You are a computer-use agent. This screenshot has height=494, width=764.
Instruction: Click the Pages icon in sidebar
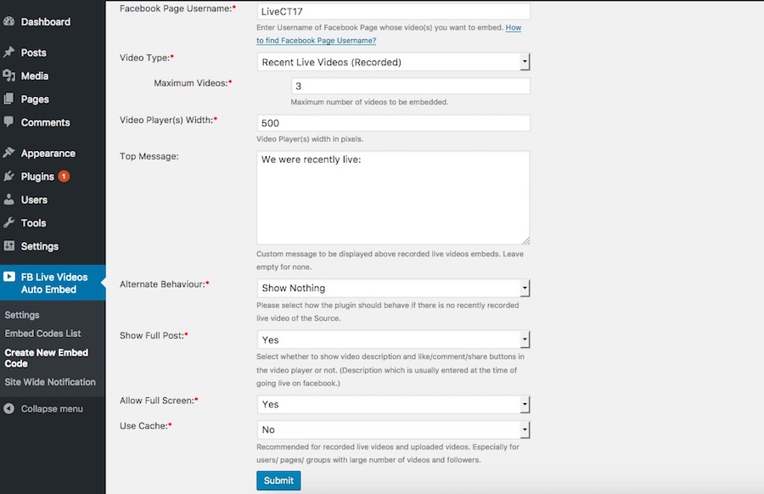9,99
